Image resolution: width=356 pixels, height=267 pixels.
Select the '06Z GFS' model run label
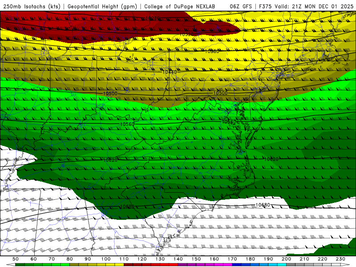[241, 6]
